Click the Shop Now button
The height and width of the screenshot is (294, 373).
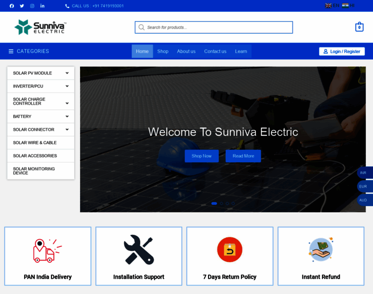(x=202, y=156)
